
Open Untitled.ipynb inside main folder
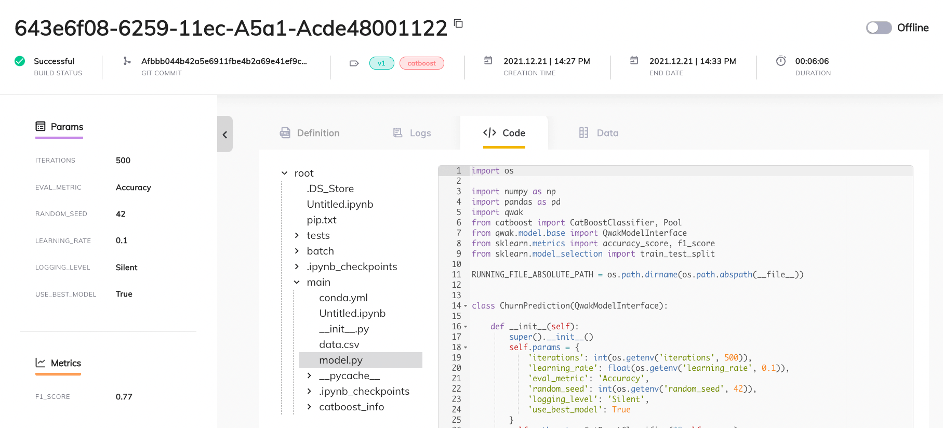click(x=352, y=313)
